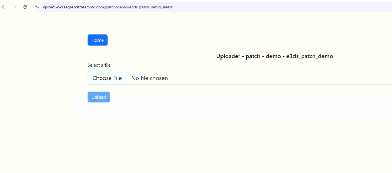Reload the uploader page
Screen dimensions: 392x173
(x=24, y=7)
